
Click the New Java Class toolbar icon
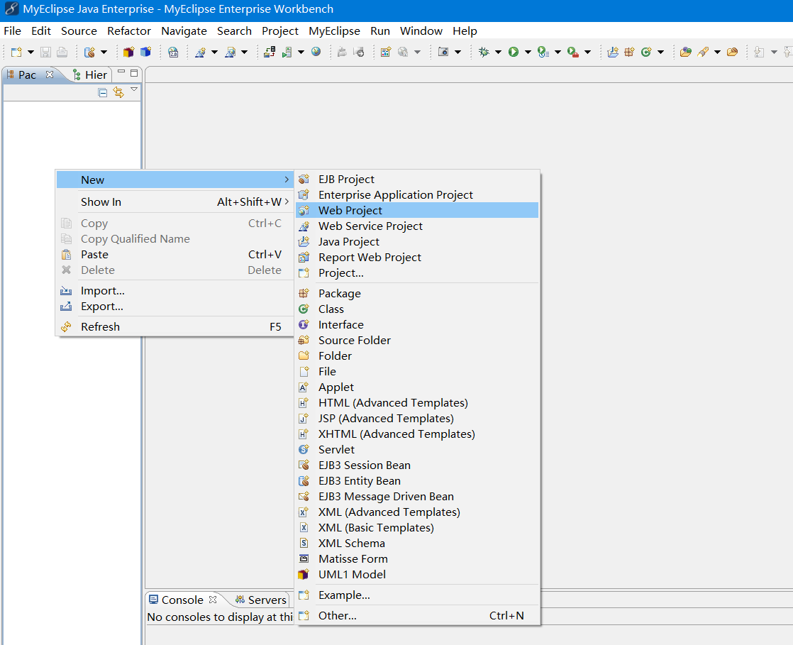coord(646,52)
